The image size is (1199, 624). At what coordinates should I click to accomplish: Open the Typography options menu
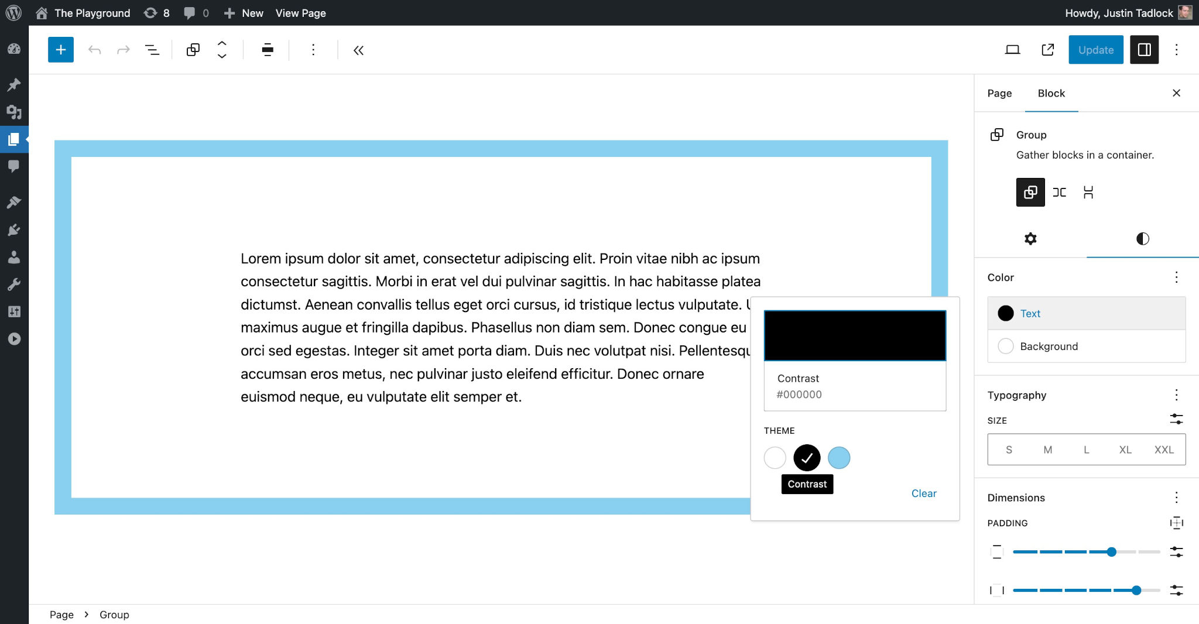1177,395
